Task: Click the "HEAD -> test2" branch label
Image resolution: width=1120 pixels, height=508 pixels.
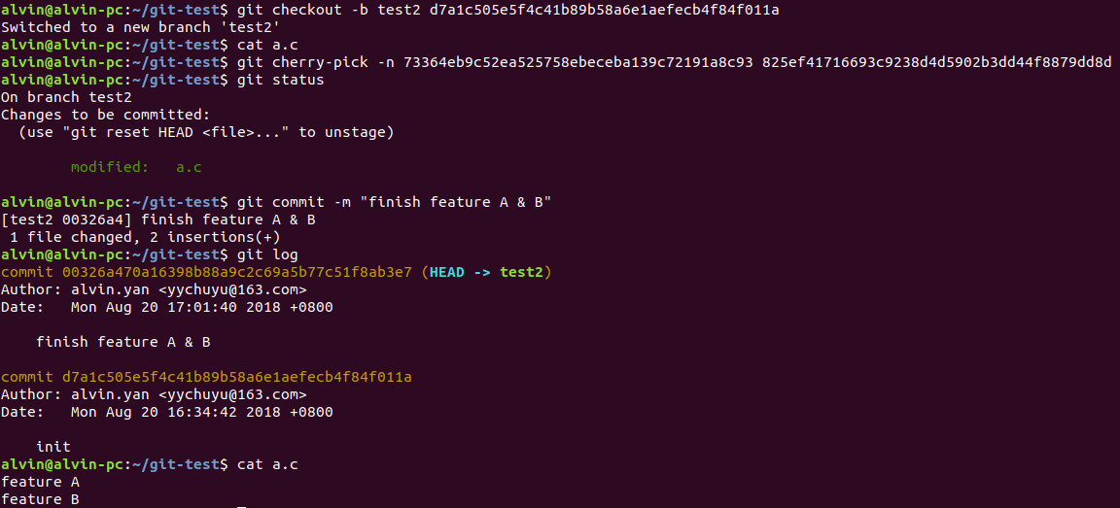Action: pos(486,272)
